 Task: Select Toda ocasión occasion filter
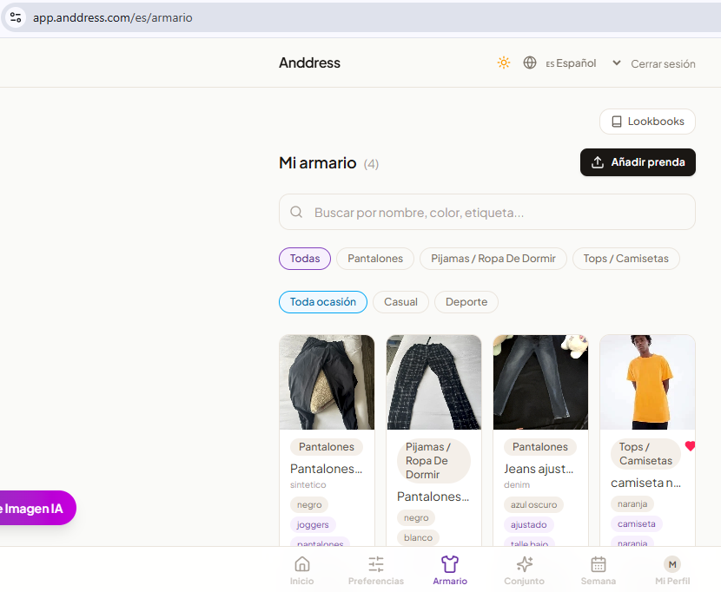(x=323, y=302)
